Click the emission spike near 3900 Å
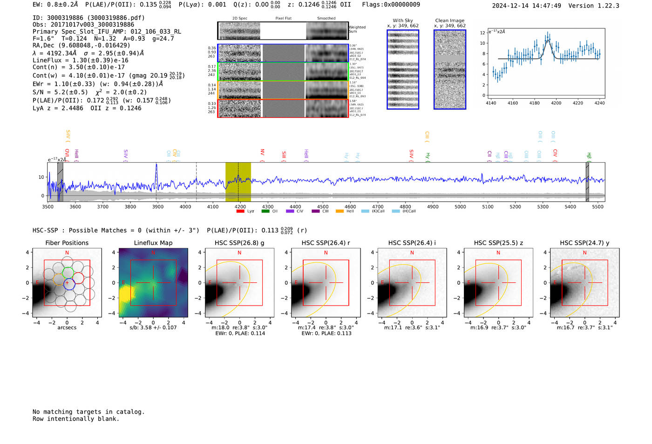The image size is (652, 444). pyautogui.click(x=156, y=176)
